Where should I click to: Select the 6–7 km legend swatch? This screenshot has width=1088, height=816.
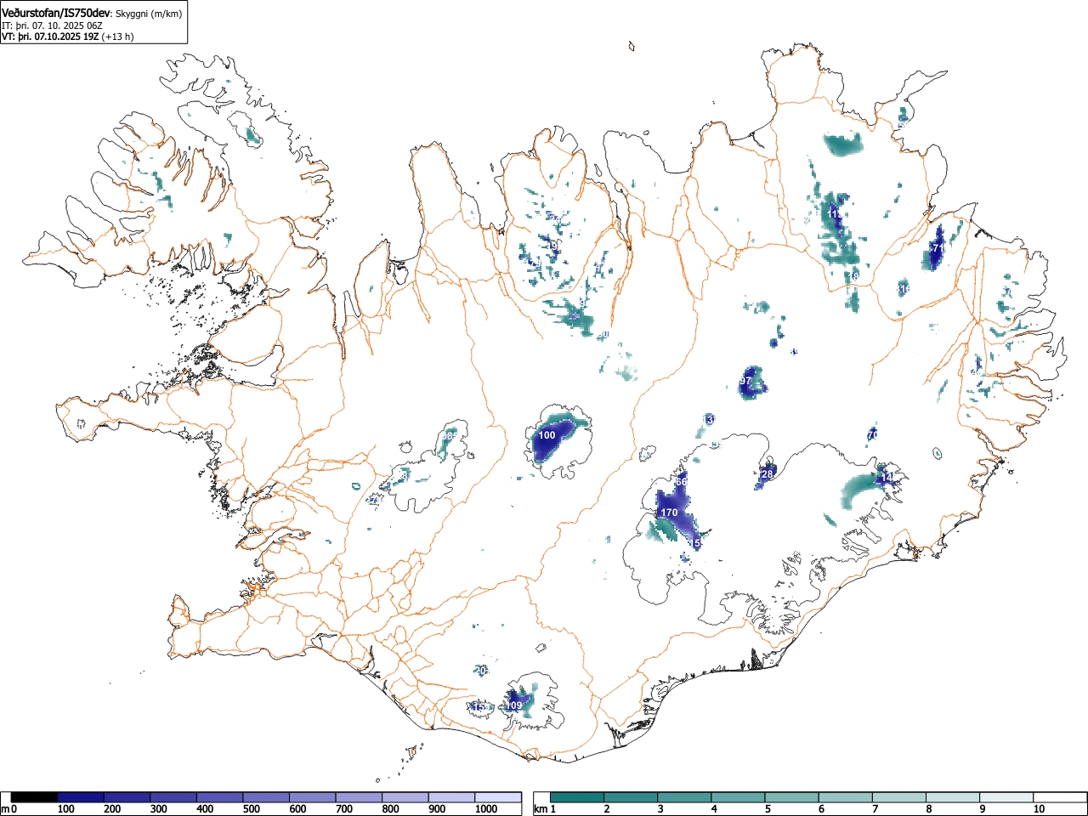[x=846, y=797]
